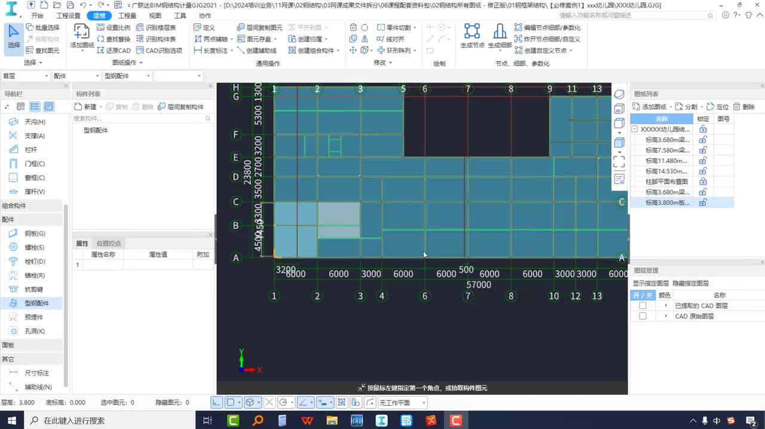This screenshot has height=429, width=765.
Task: Click 层间复制图元 in the ribbon
Action: pyautogui.click(x=259, y=27)
